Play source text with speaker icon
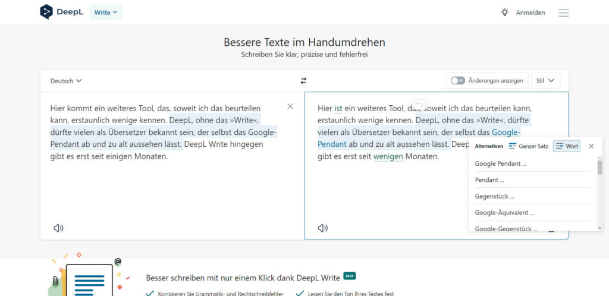Screen dimensions: 609x296 (58, 228)
